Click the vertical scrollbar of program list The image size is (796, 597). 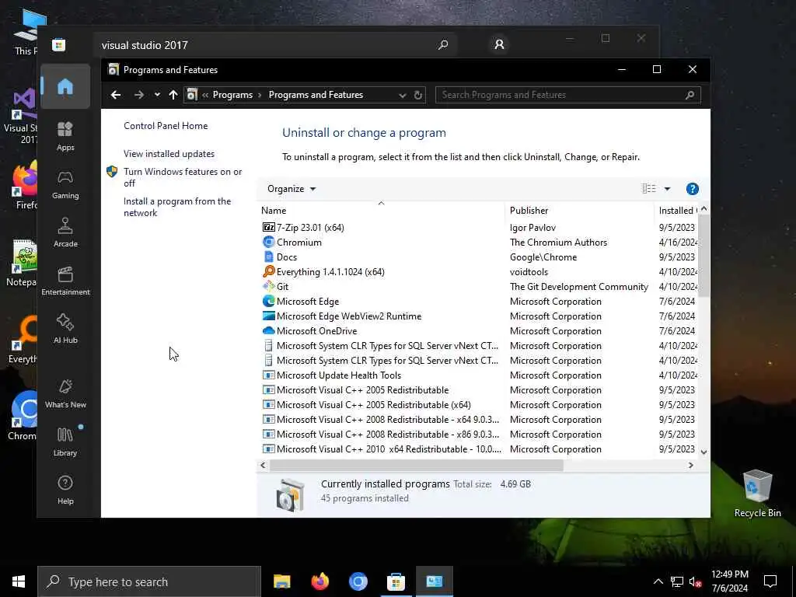coord(703,256)
